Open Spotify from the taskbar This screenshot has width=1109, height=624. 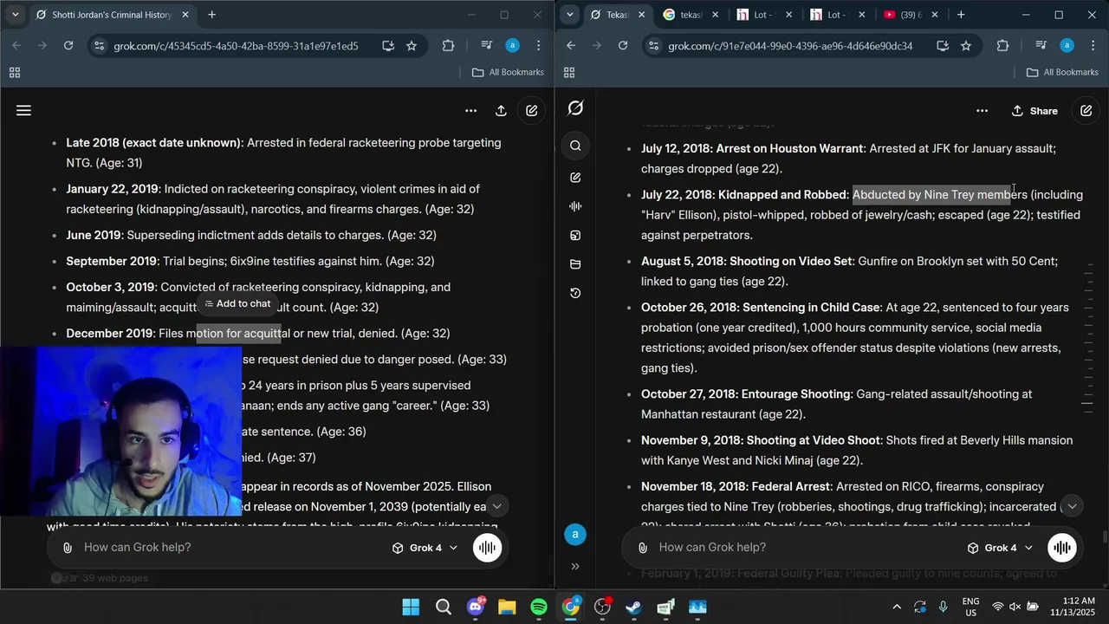[x=539, y=608]
